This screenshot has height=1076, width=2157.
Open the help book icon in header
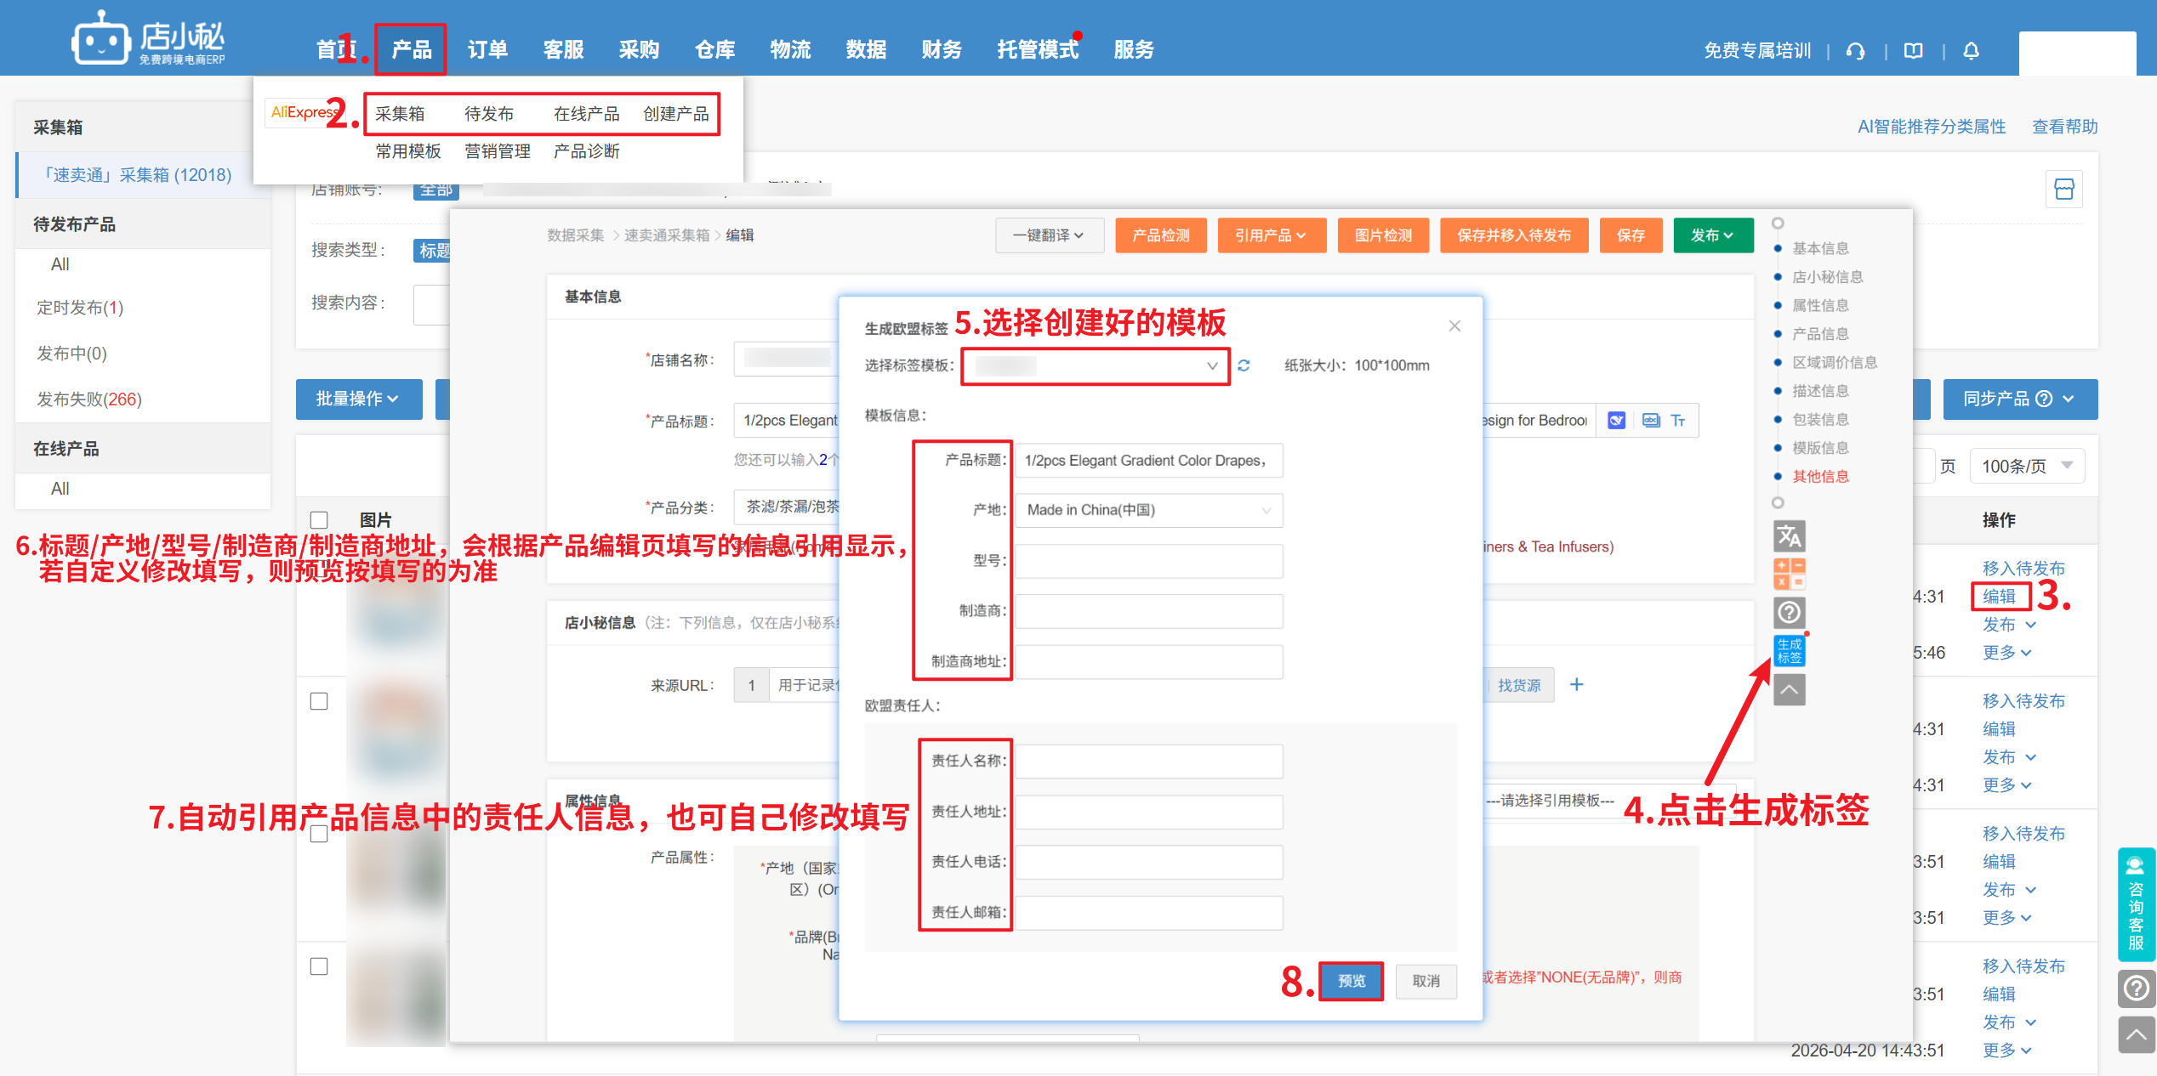pyautogui.click(x=1913, y=51)
